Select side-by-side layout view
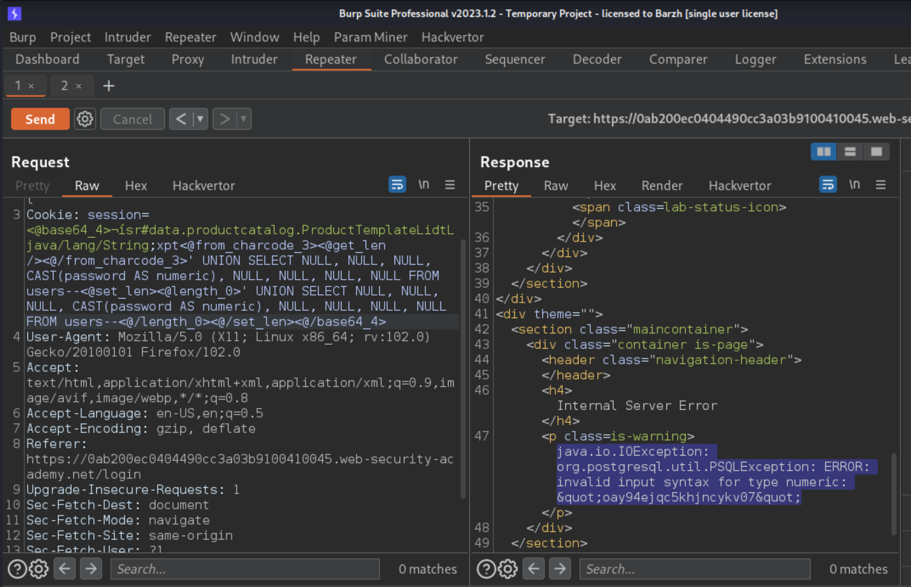Image resolution: width=911 pixels, height=587 pixels. click(823, 152)
